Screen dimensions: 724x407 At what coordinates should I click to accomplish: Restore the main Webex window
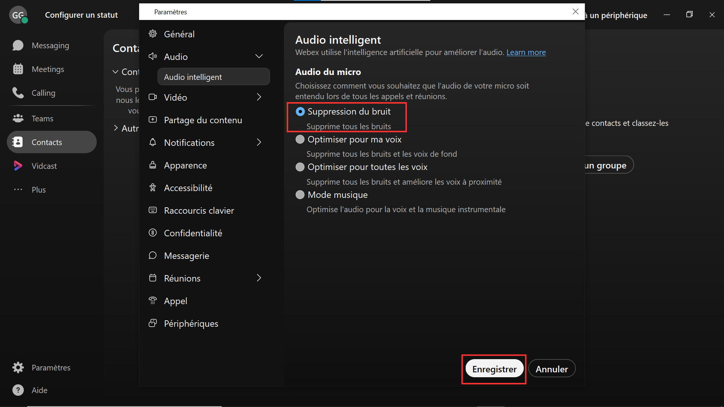tap(689, 14)
